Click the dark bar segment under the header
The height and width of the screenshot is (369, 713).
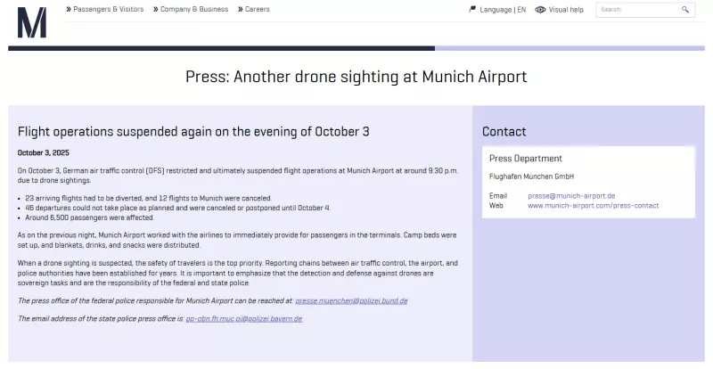pyautogui.click(x=221, y=48)
